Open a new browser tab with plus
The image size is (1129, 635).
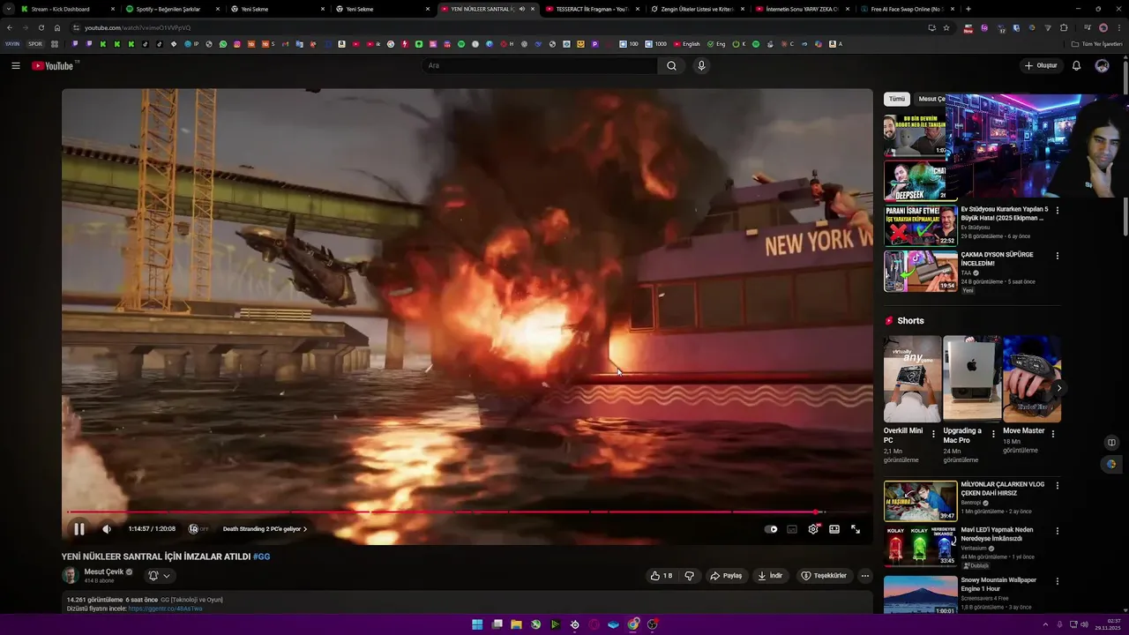[x=968, y=9]
